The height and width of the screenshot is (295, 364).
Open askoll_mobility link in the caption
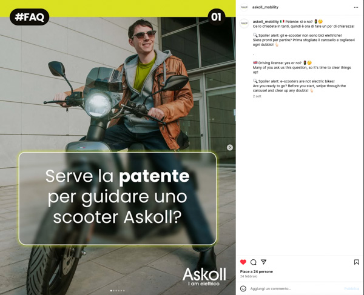(266, 22)
